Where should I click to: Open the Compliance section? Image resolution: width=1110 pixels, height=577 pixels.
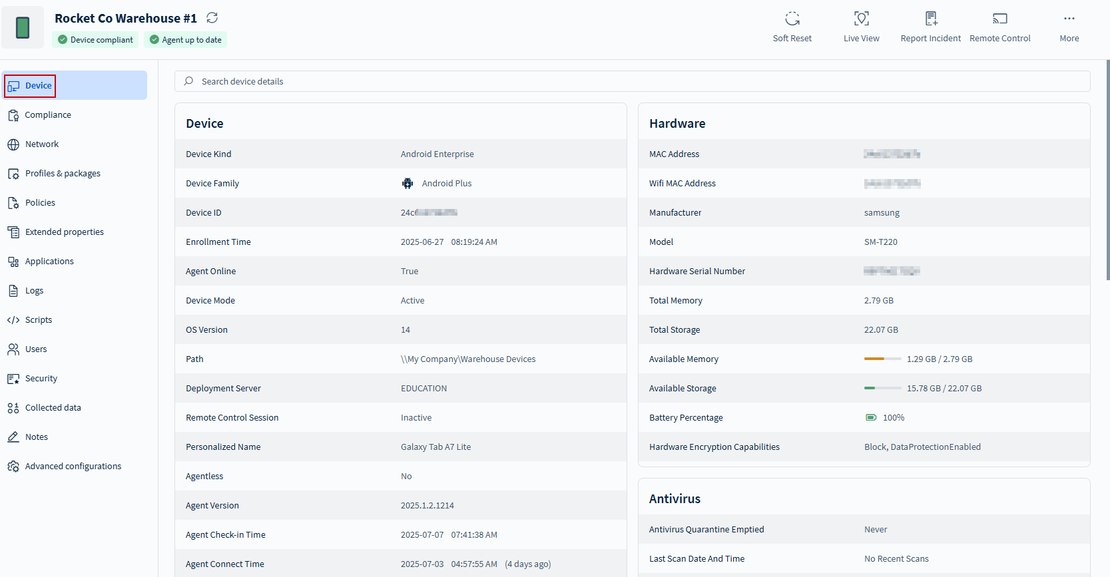coord(48,115)
